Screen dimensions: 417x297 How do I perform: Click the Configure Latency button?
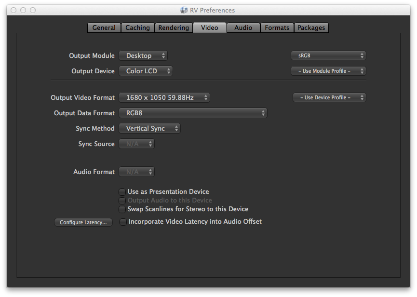pyautogui.click(x=83, y=222)
